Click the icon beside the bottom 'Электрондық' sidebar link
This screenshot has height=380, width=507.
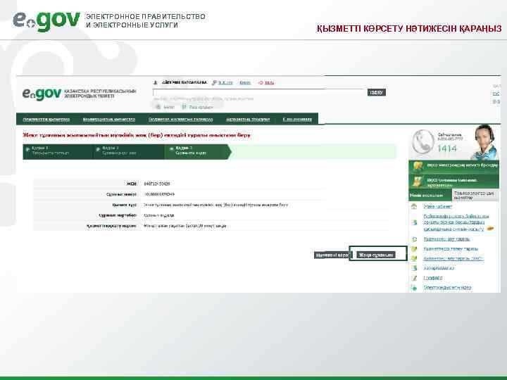click(414, 287)
